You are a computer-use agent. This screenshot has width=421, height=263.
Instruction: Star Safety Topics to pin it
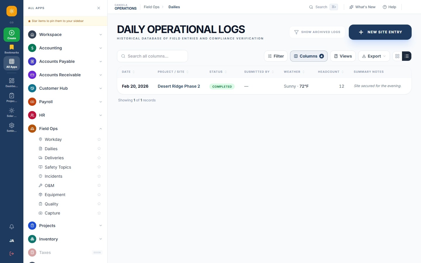pos(99,167)
